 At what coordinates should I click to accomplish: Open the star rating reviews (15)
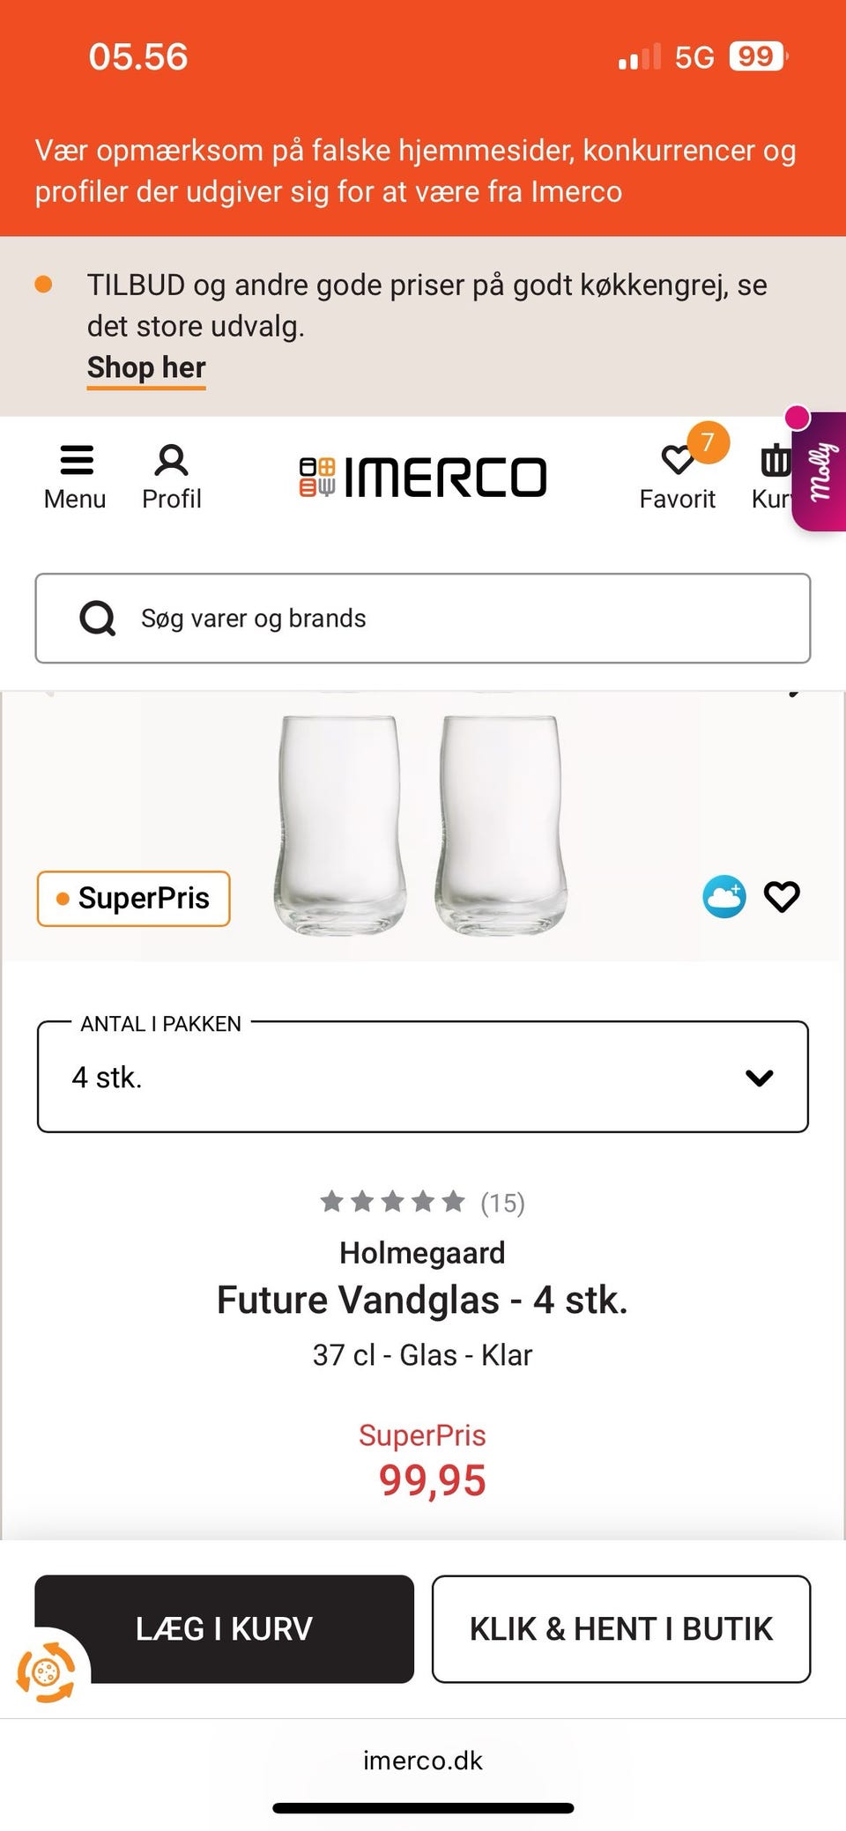(x=423, y=1203)
